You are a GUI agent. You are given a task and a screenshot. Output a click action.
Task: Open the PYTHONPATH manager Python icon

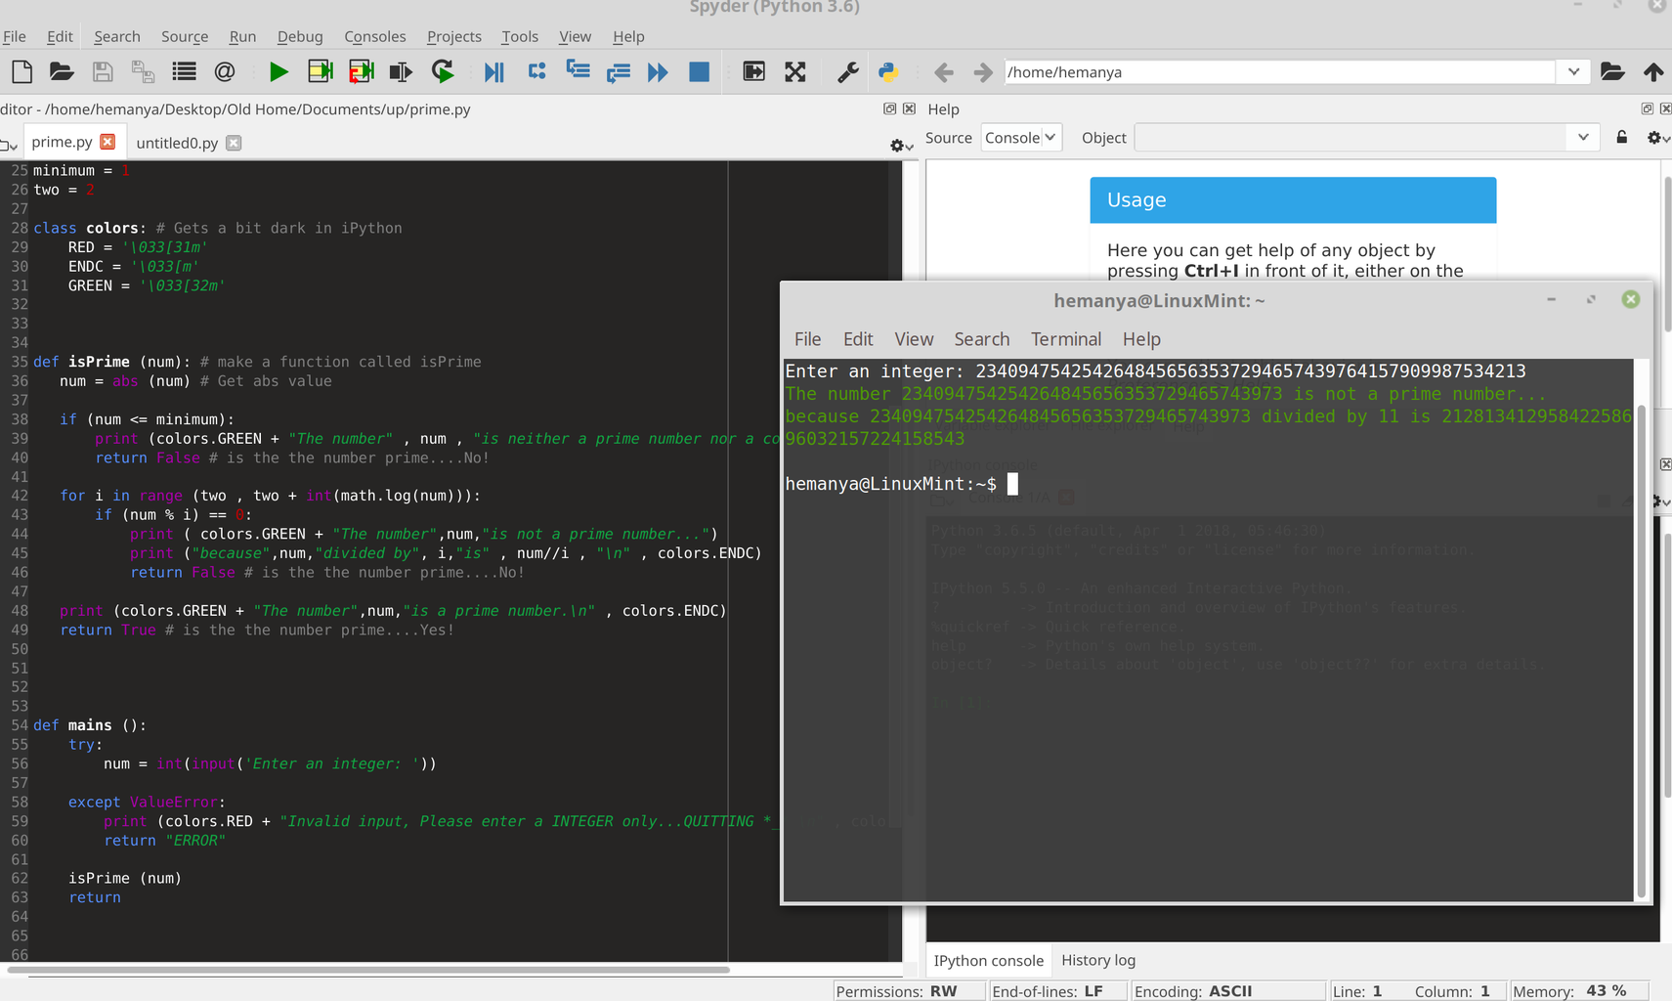(888, 71)
